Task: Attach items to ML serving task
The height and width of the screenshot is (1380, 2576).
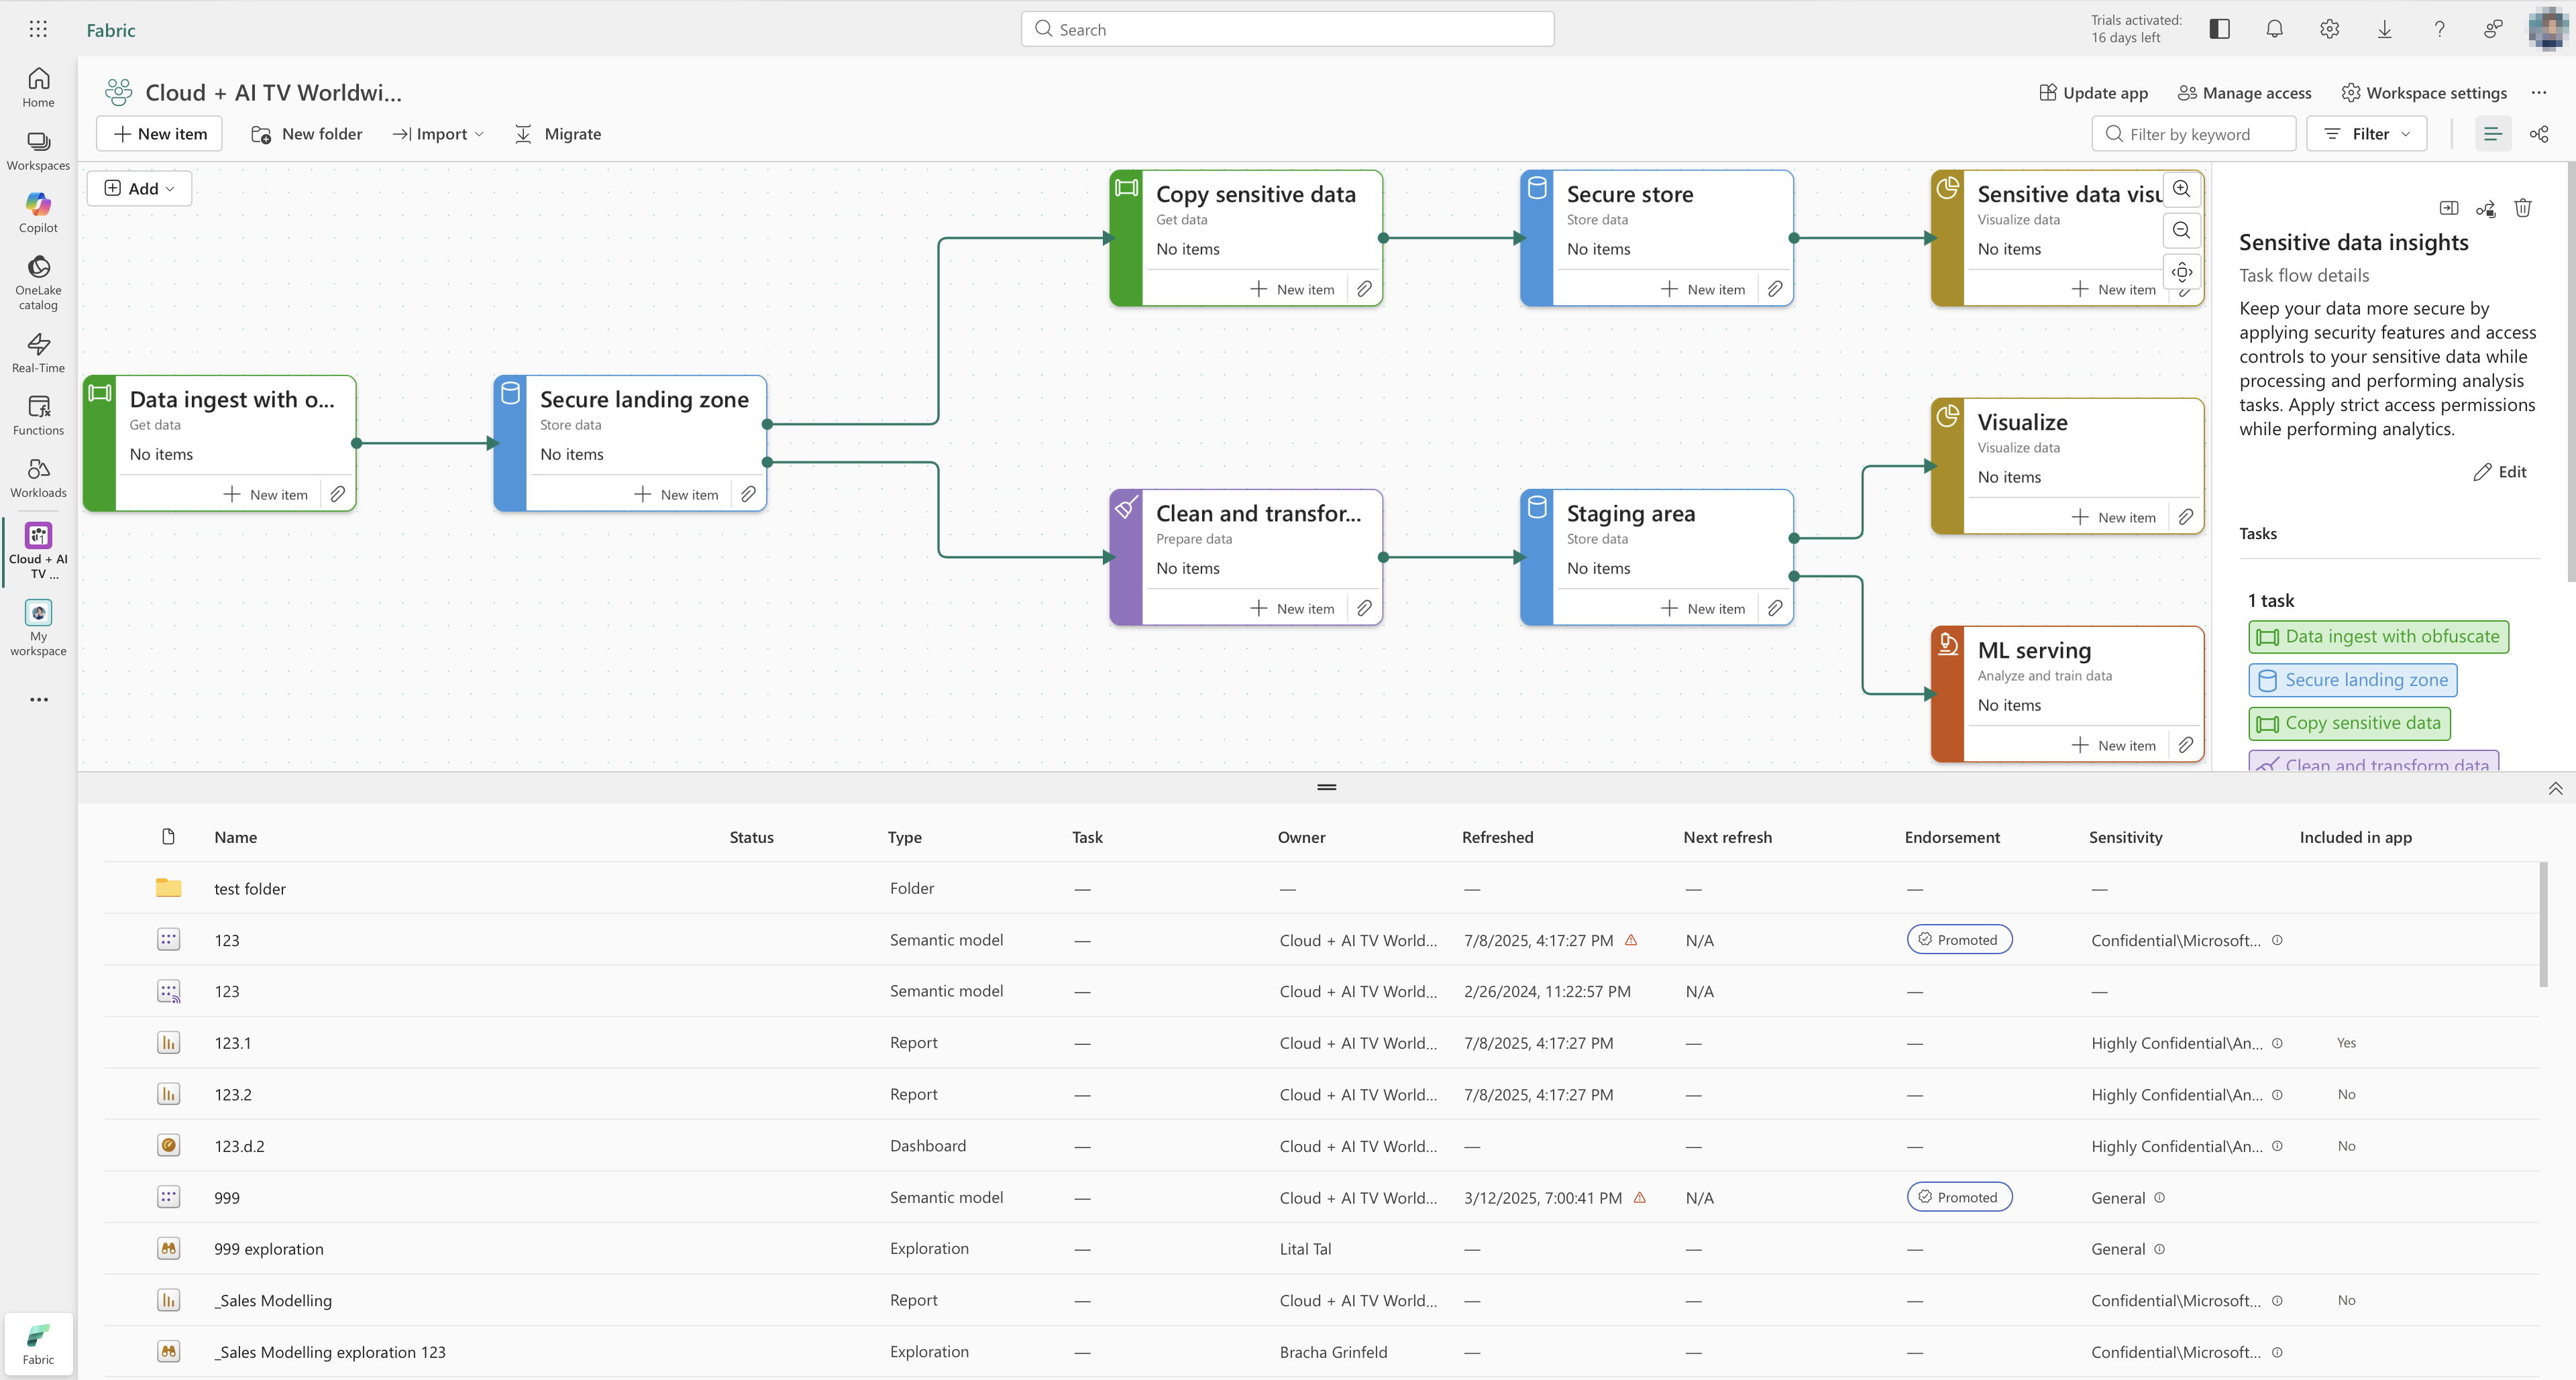Action: click(x=2186, y=744)
